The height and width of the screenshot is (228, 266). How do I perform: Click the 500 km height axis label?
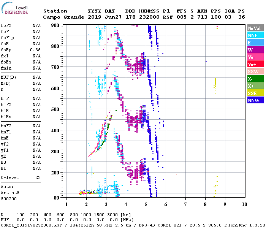click(x=55, y=109)
